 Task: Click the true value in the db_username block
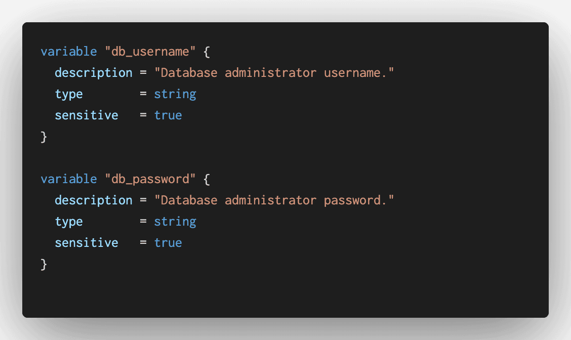(168, 115)
